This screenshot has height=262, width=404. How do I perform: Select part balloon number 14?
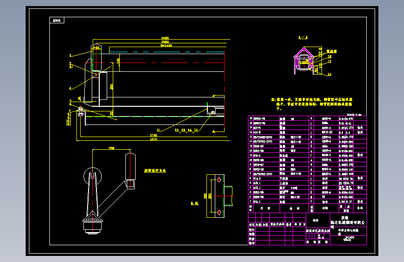point(190,130)
